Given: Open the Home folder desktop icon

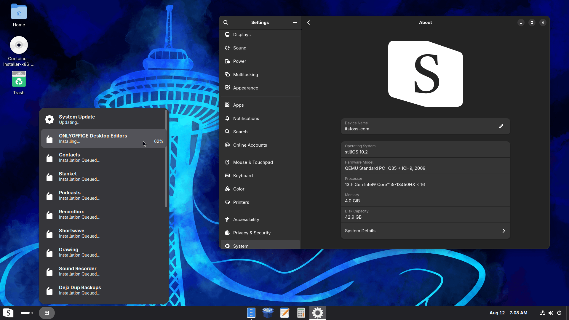Looking at the screenshot, I should point(19,15).
